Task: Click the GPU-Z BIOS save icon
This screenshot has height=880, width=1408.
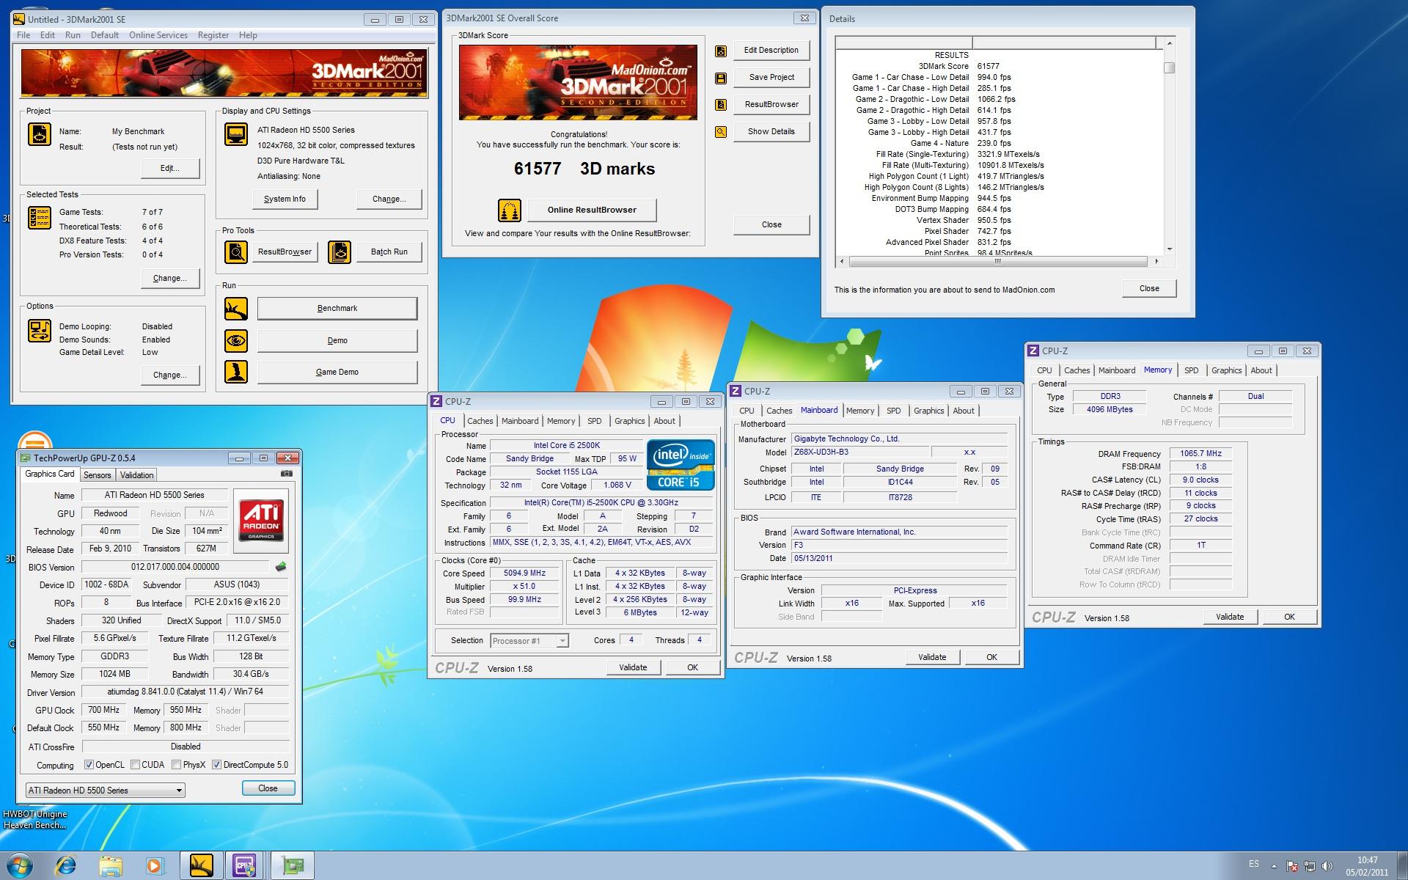Action: tap(280, 567)
